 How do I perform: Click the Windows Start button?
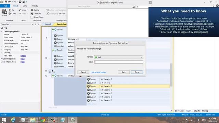point(4,120)
